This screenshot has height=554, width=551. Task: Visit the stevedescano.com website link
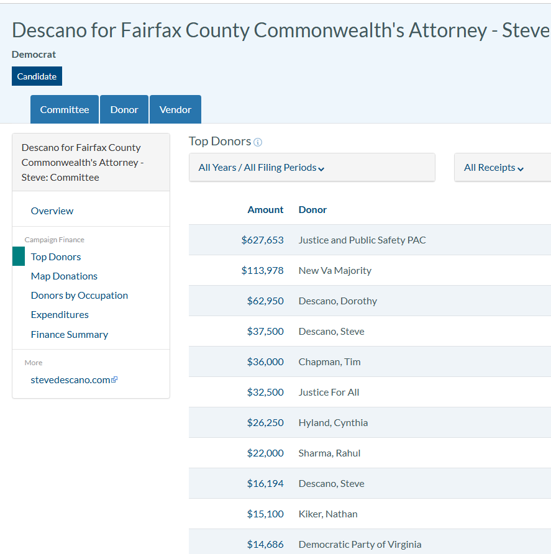pyautogui.click(x=70, y=379)
